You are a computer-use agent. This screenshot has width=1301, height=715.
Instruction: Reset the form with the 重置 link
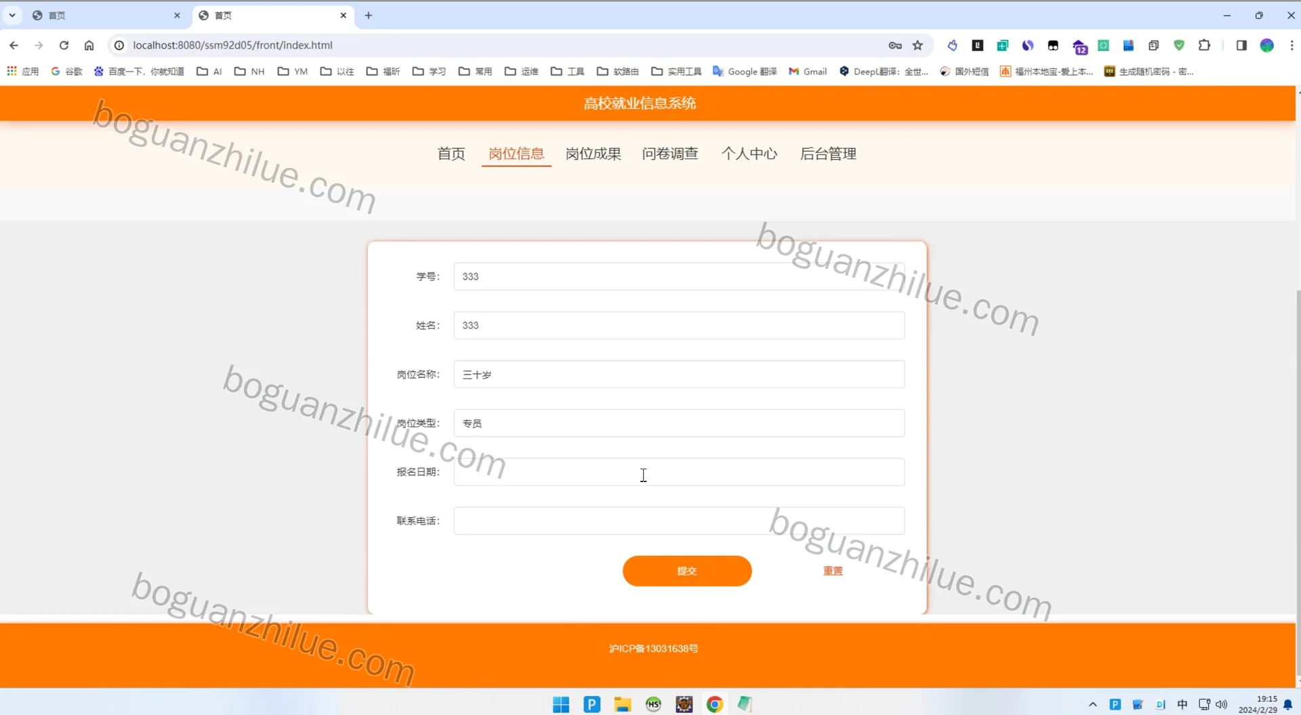833,571
